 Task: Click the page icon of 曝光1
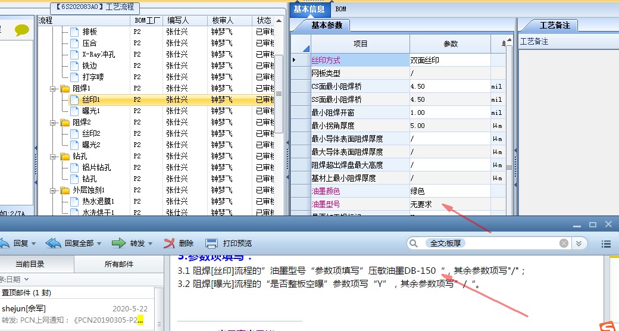click(74, 111)
